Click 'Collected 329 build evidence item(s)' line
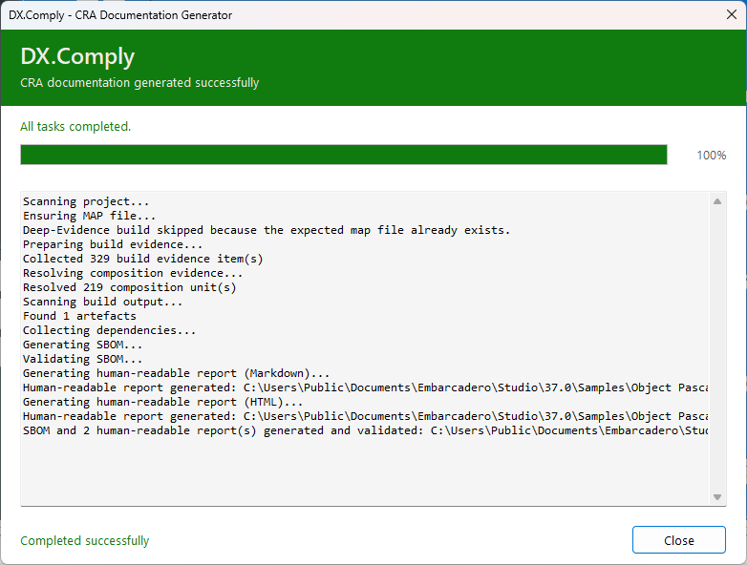 click(x=142, y=259)
